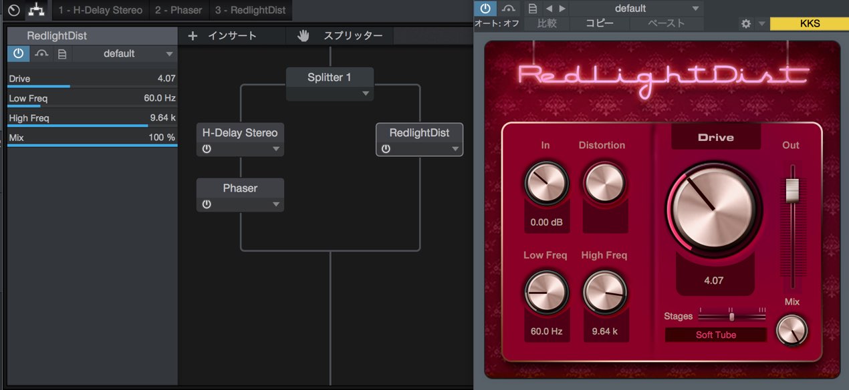Screen dimensions: 849x390
Task: Expand arrow next to gear icon
Action: [761, 23]
